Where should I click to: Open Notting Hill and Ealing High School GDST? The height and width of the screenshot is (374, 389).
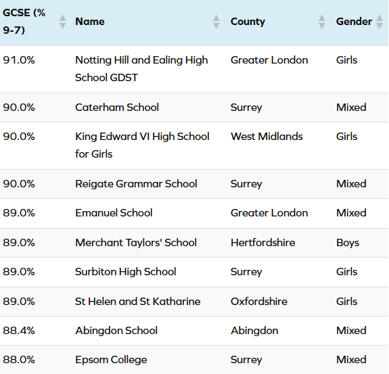141,69
